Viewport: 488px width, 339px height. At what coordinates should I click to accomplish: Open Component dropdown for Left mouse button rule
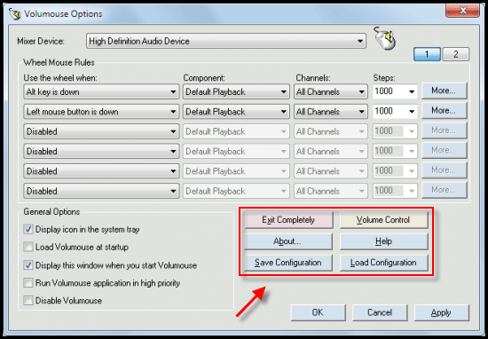(236, 112)
